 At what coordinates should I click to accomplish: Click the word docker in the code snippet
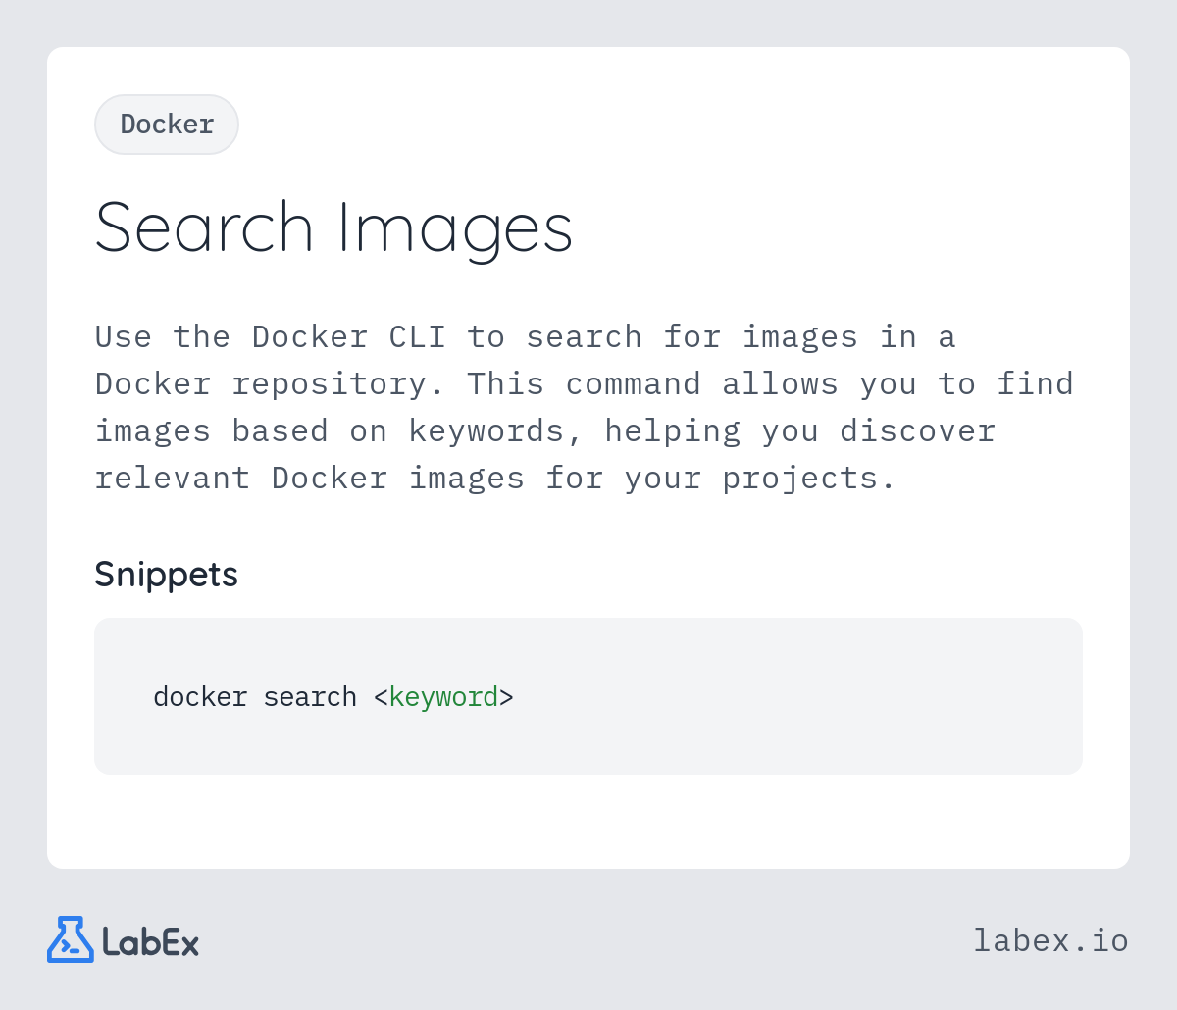tap(200, 697)
